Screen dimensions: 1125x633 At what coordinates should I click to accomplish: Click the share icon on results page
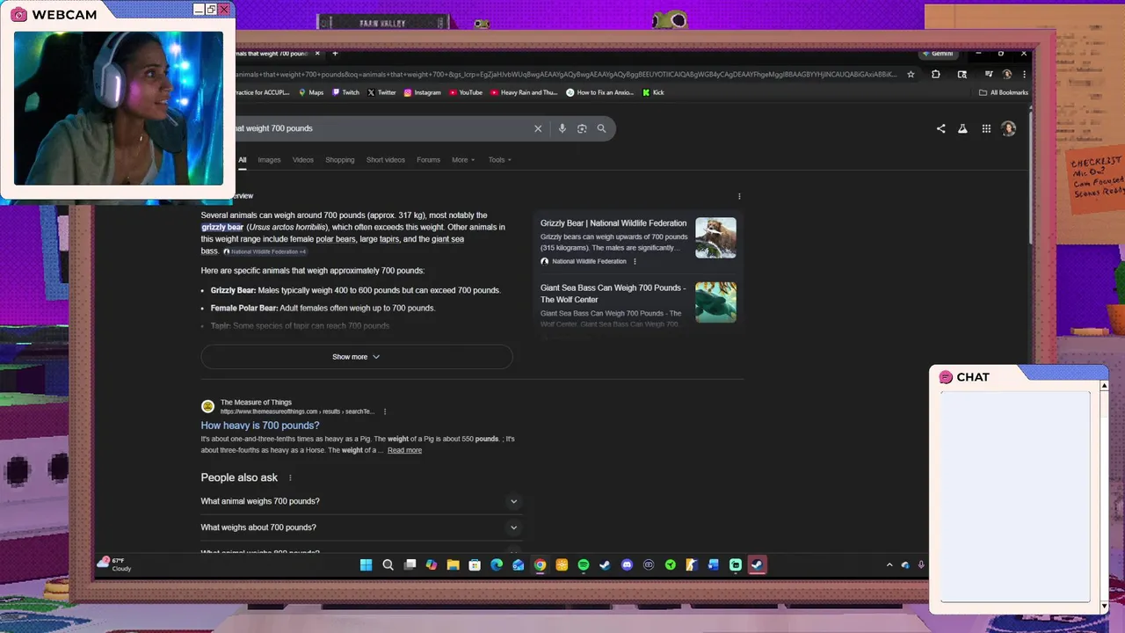pyautogui.click(x=940, y=128)
